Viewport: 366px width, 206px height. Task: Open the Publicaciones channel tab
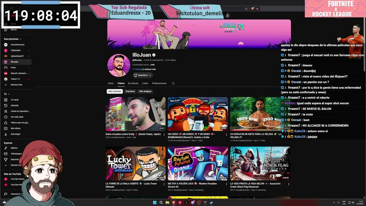(159, 84)
